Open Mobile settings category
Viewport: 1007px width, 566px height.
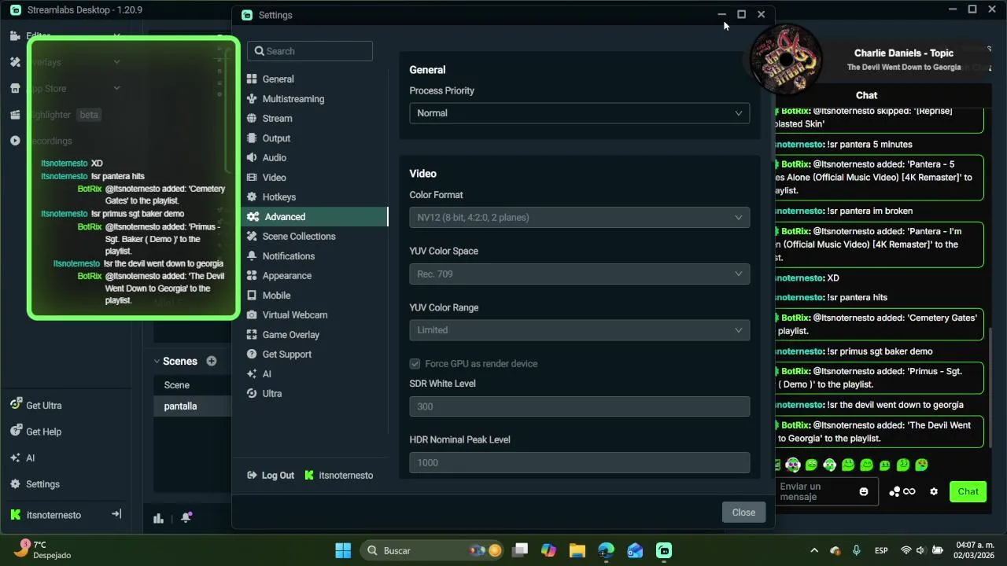pos(316,296)
